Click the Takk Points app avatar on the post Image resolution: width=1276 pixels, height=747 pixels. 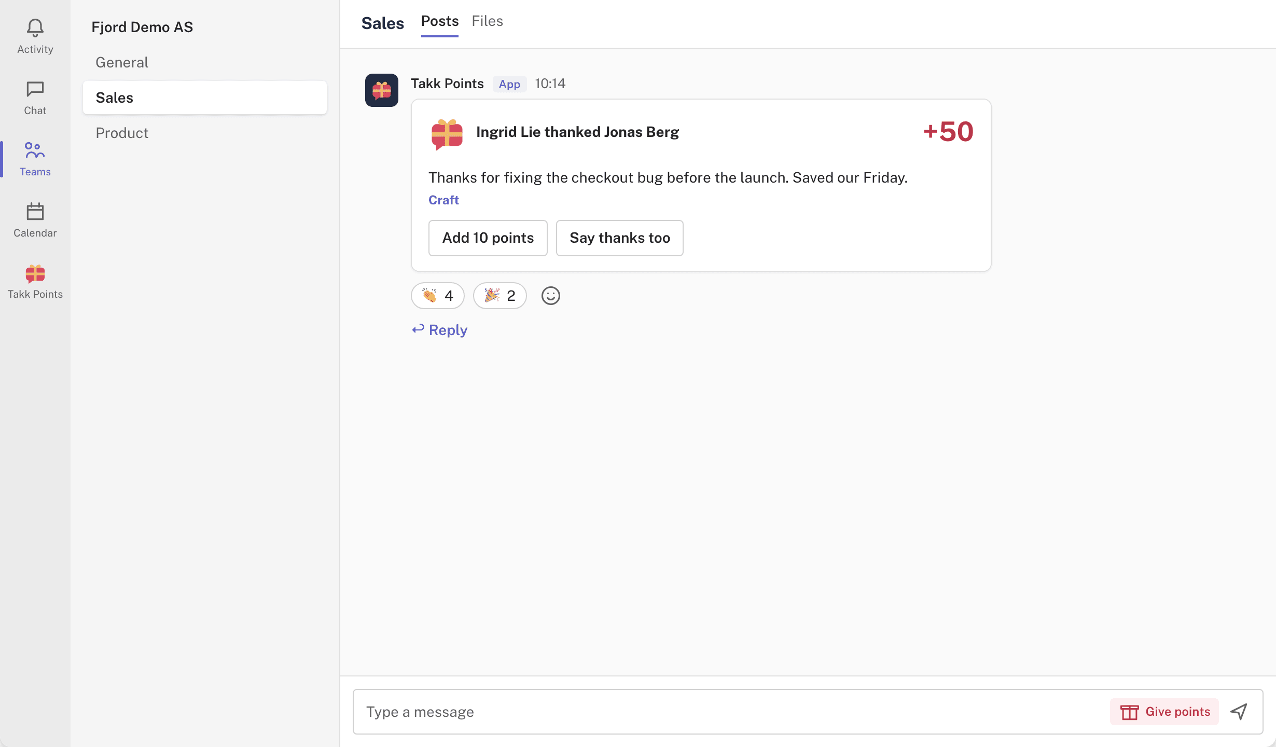click(382, 90)
